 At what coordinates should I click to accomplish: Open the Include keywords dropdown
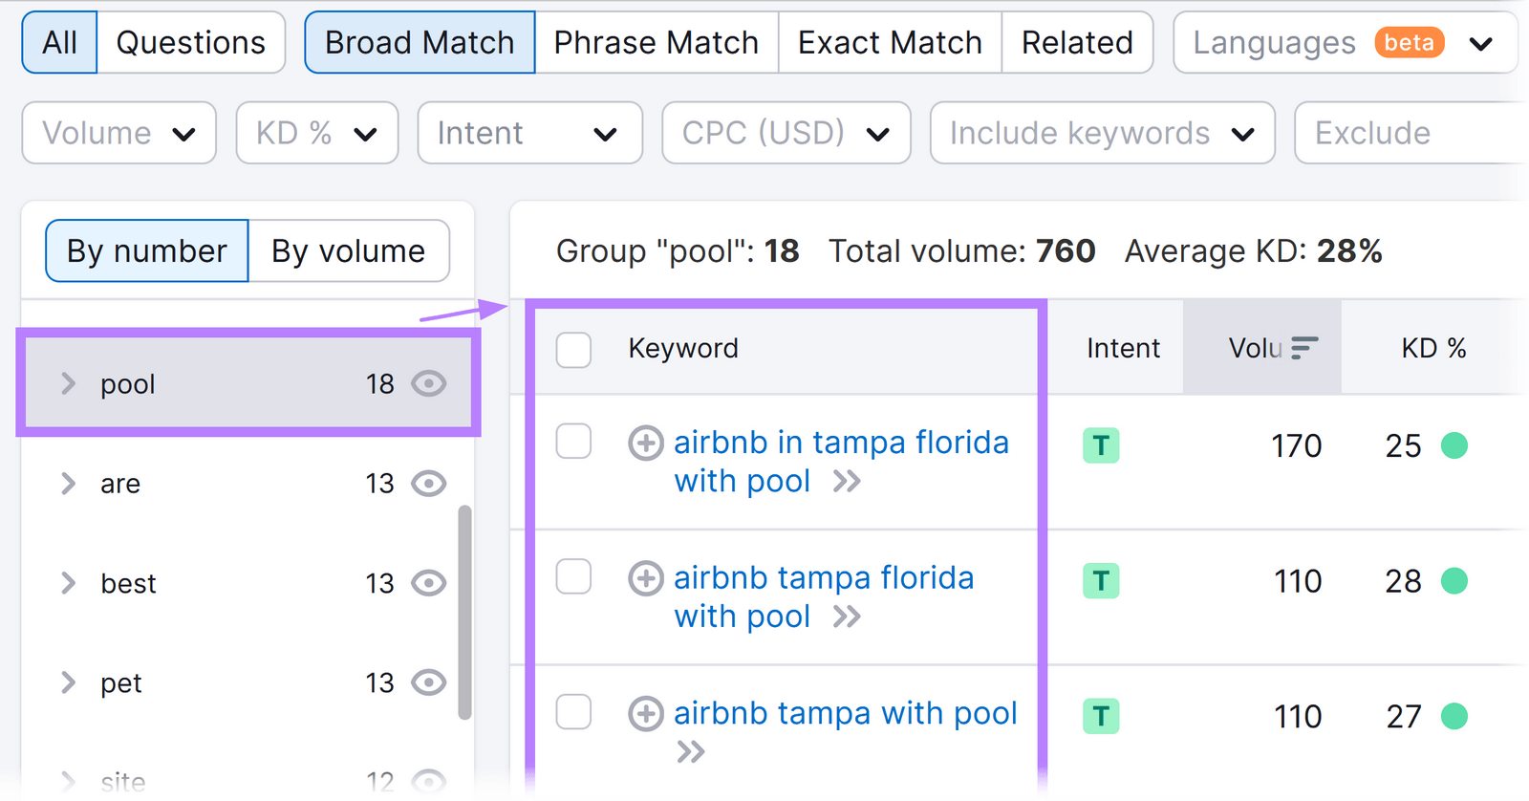click(x=1103, y=133)
